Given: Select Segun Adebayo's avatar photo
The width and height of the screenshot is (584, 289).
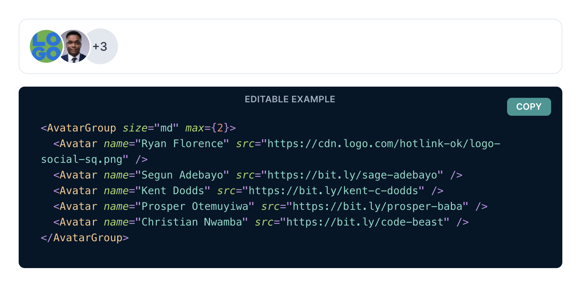Looking at the screenshot, I should (74, 46).
